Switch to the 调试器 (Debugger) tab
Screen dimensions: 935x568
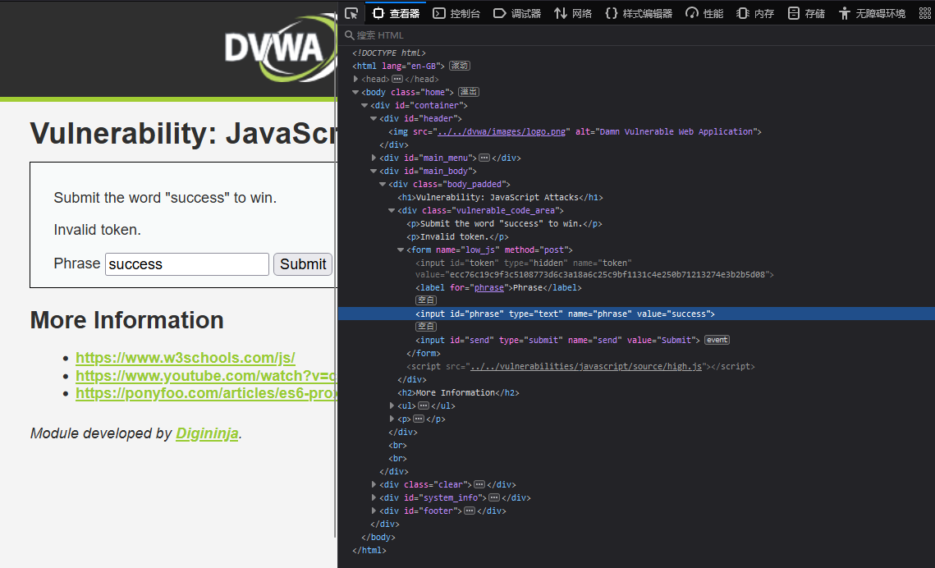[516, 13]
